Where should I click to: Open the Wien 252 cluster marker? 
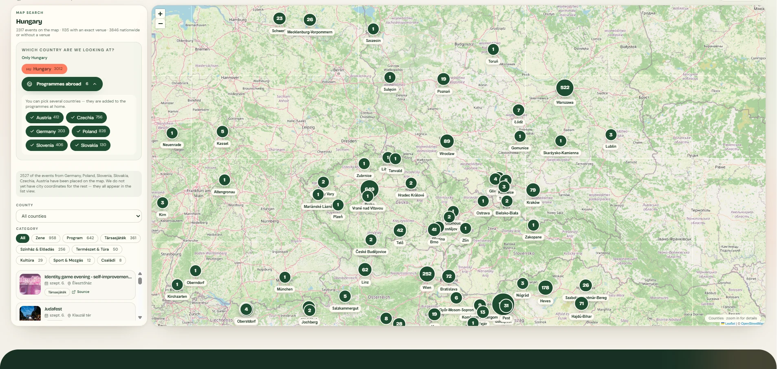427,274
